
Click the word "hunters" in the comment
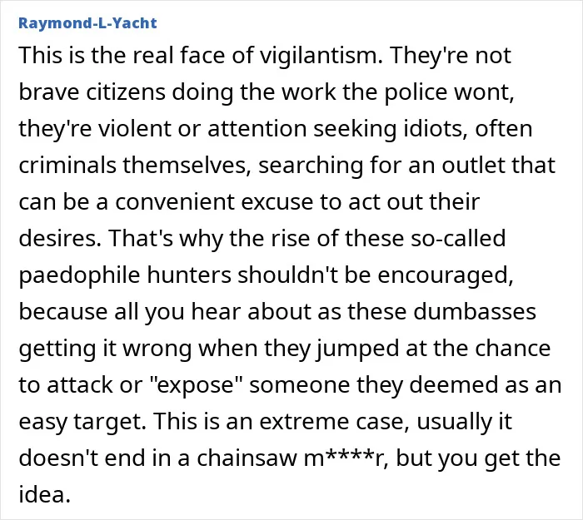pyautogui.click(x=189, y=275)
